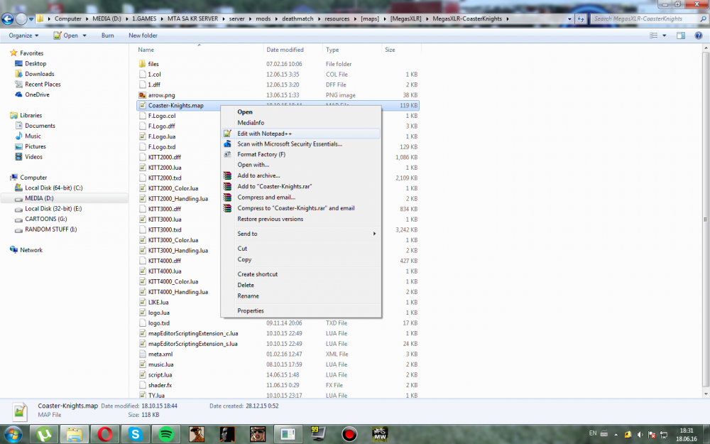Select Rename from the context menu
Viewport: 710px width, 444px height.
[x=248, y=296]
